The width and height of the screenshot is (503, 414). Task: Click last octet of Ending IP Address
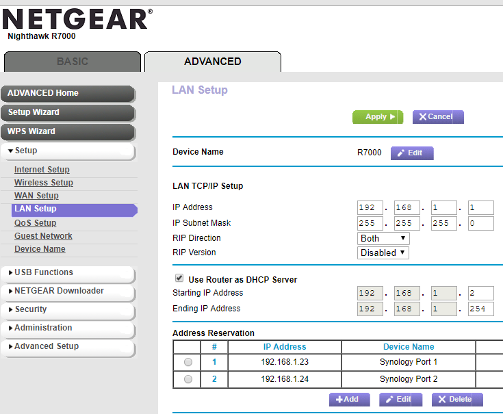480,309
